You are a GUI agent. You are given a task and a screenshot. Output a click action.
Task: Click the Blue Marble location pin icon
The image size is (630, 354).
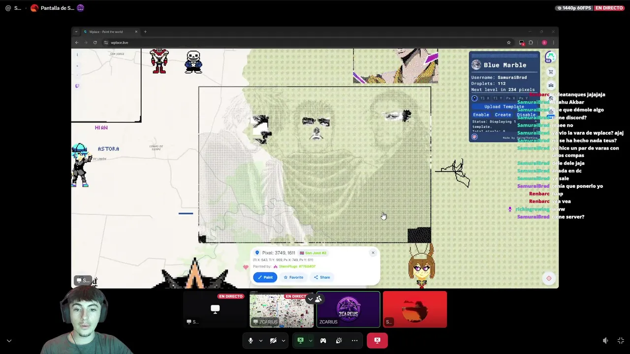coord(474,98)
